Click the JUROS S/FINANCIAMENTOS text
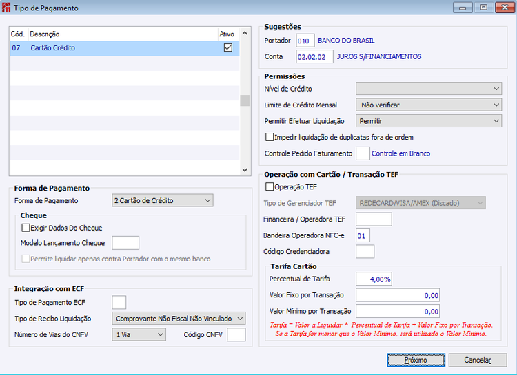The image size is (517, 375). point(379,56)
